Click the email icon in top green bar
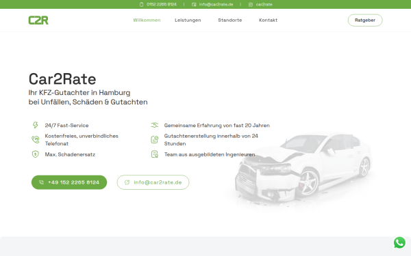The height and width of the screenshot is (256, 411). [194, 5]
